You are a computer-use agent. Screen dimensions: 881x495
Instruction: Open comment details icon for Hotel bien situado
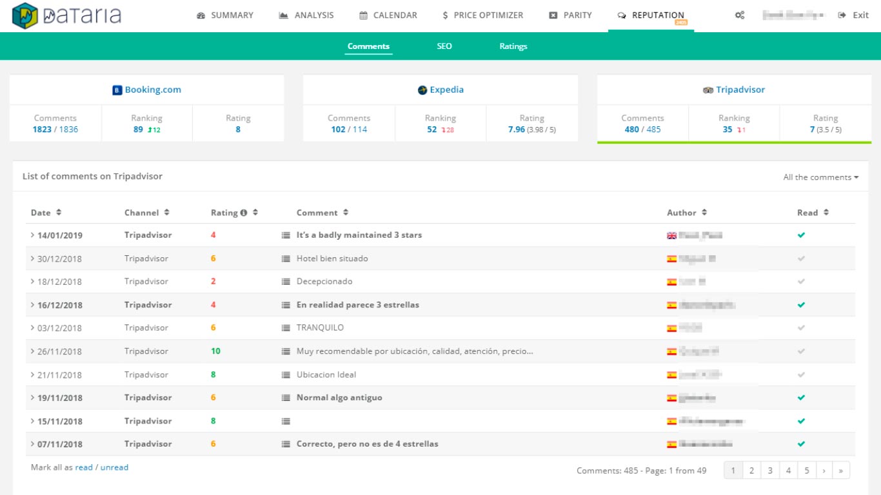(x=286, y=258)
